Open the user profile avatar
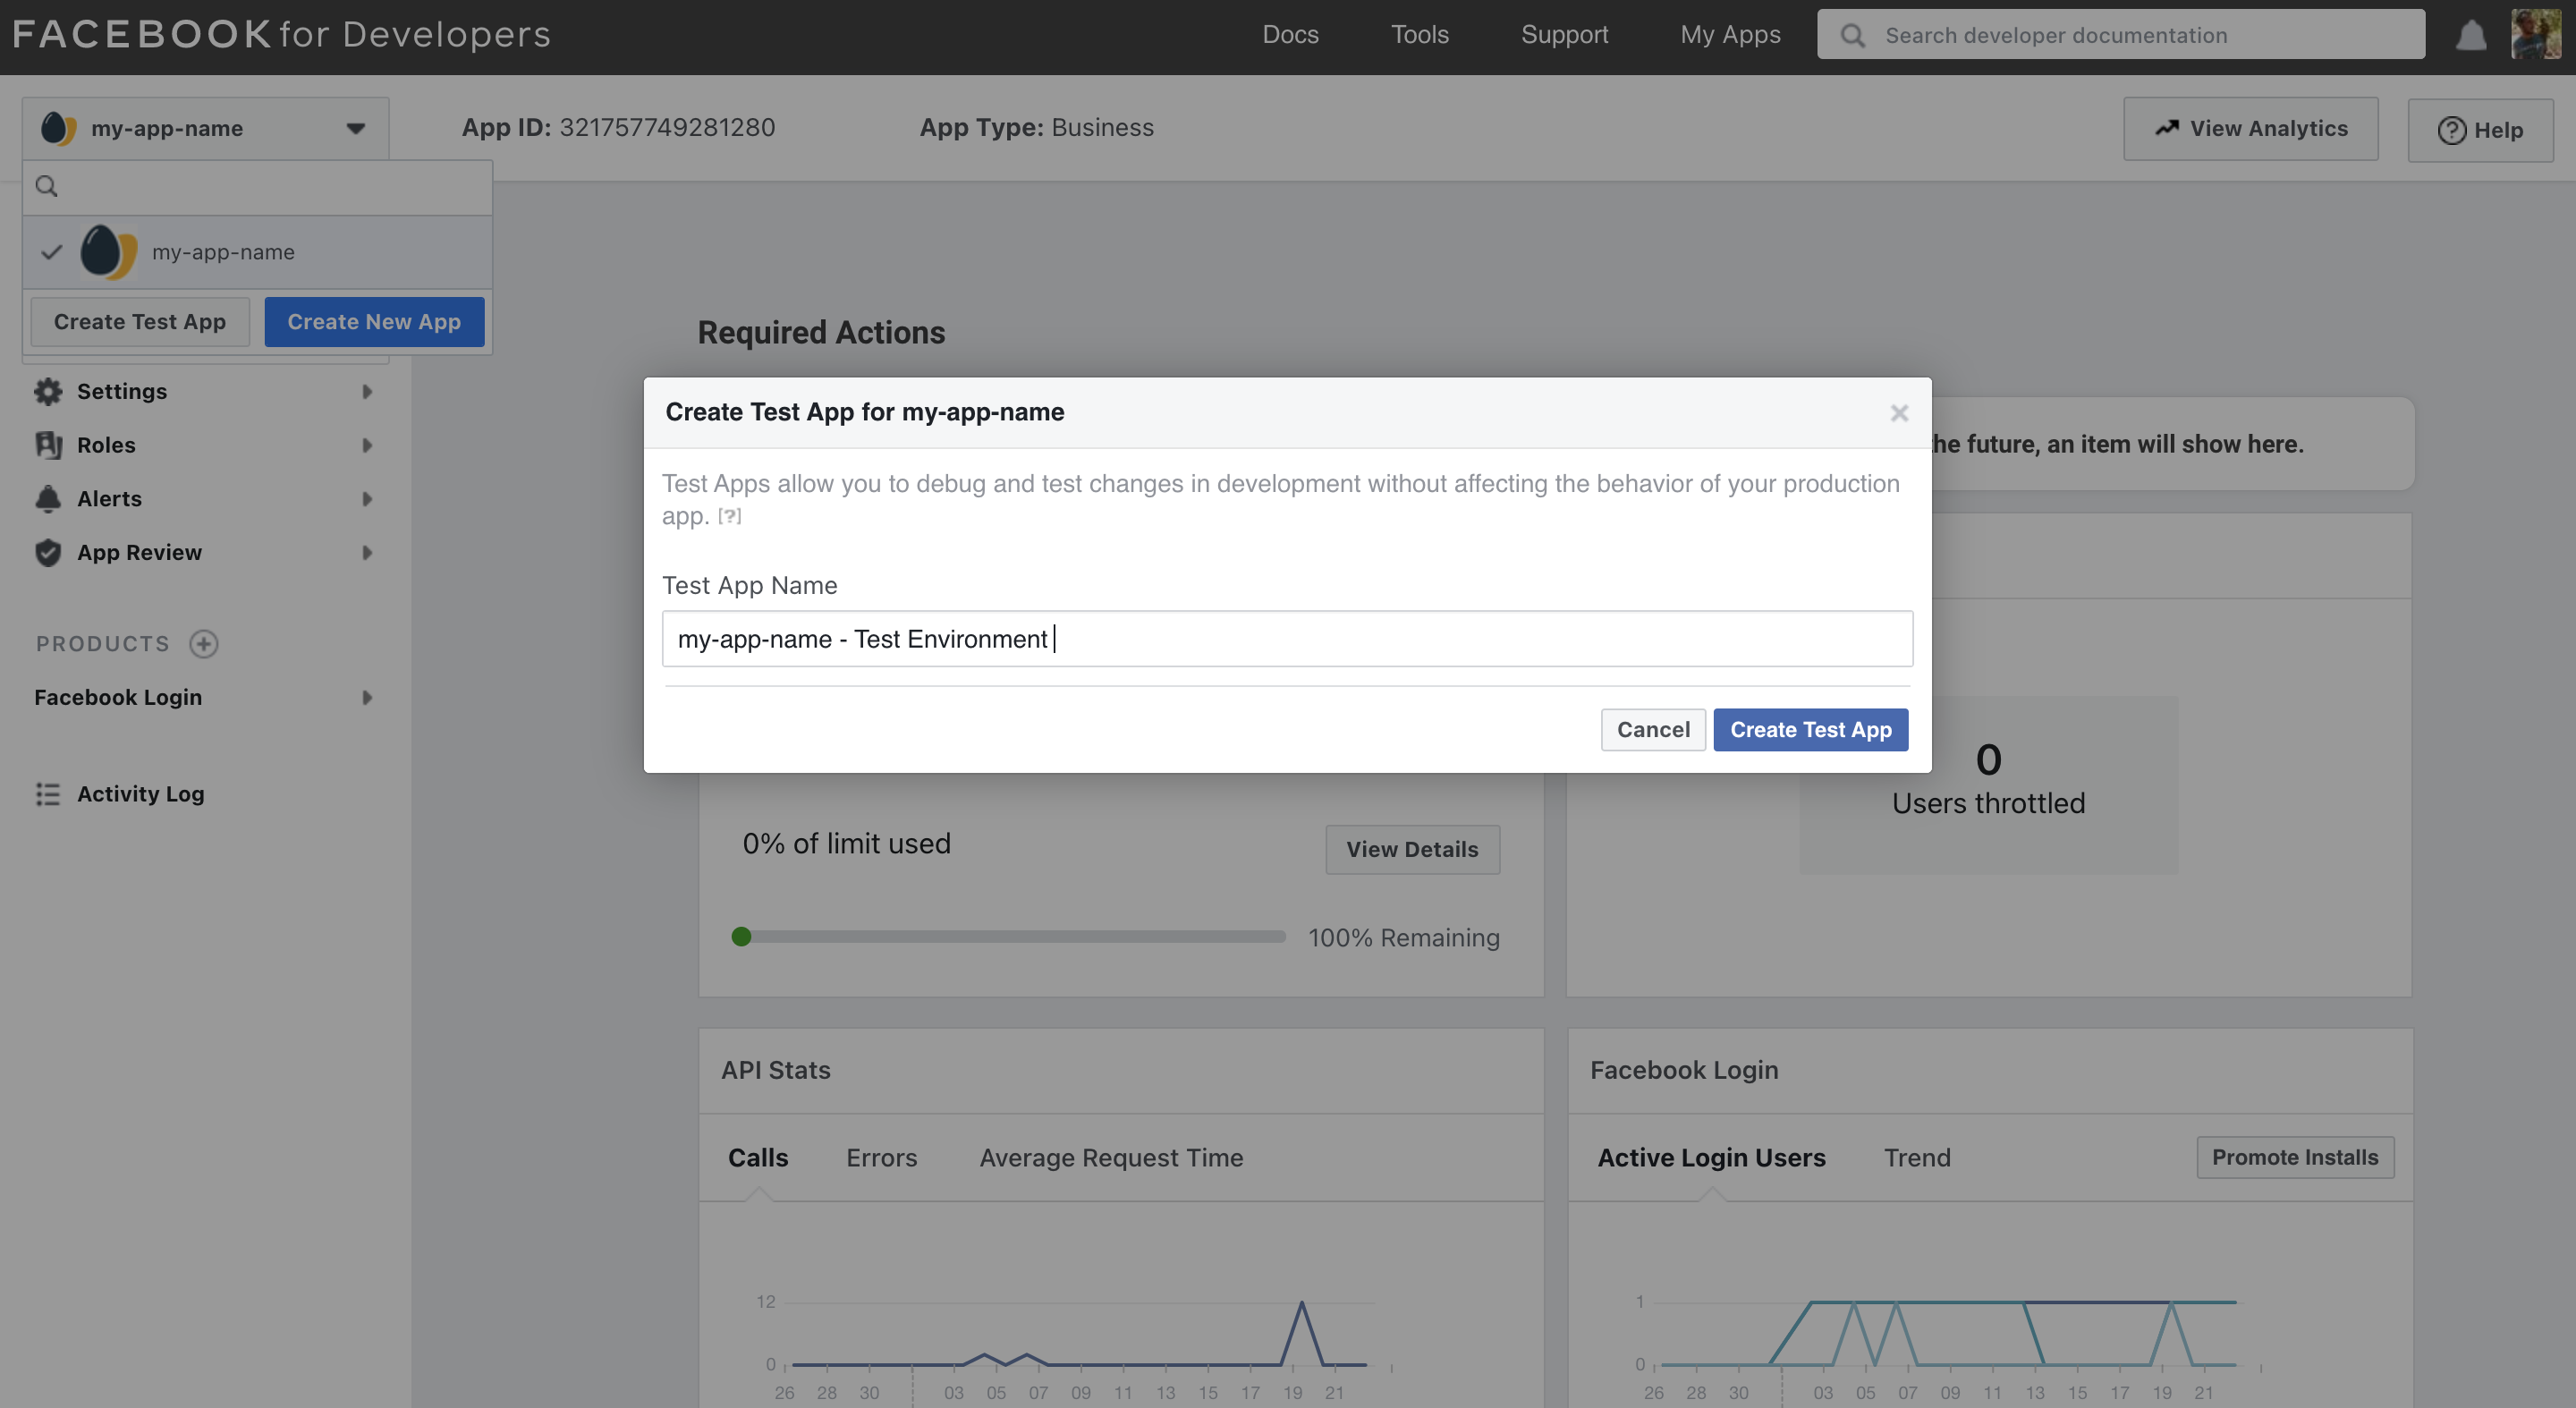Viewport: 2576px width, 1408px height. click(2536, 34)
